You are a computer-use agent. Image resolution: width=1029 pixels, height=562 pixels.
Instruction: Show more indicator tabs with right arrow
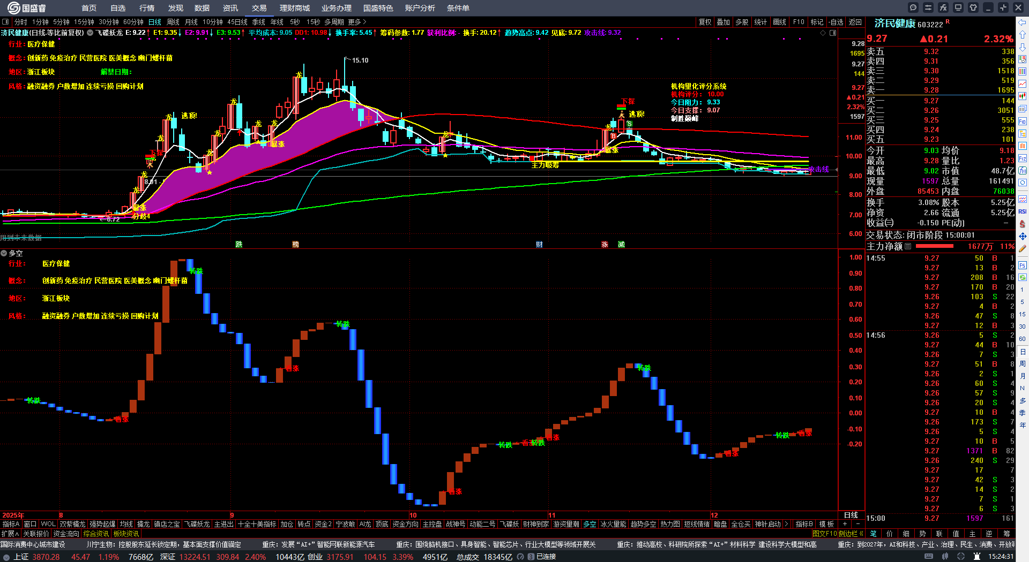tap(786, 524)
